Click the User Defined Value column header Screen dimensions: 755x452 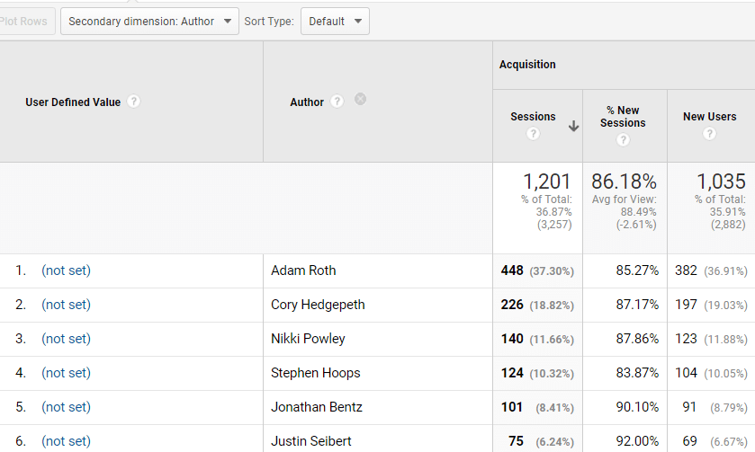click(73, 102)
